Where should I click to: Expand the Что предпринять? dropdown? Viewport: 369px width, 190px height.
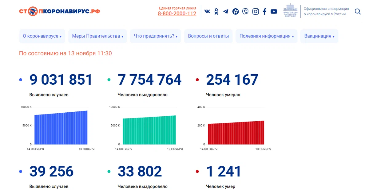tap(156, 36)
